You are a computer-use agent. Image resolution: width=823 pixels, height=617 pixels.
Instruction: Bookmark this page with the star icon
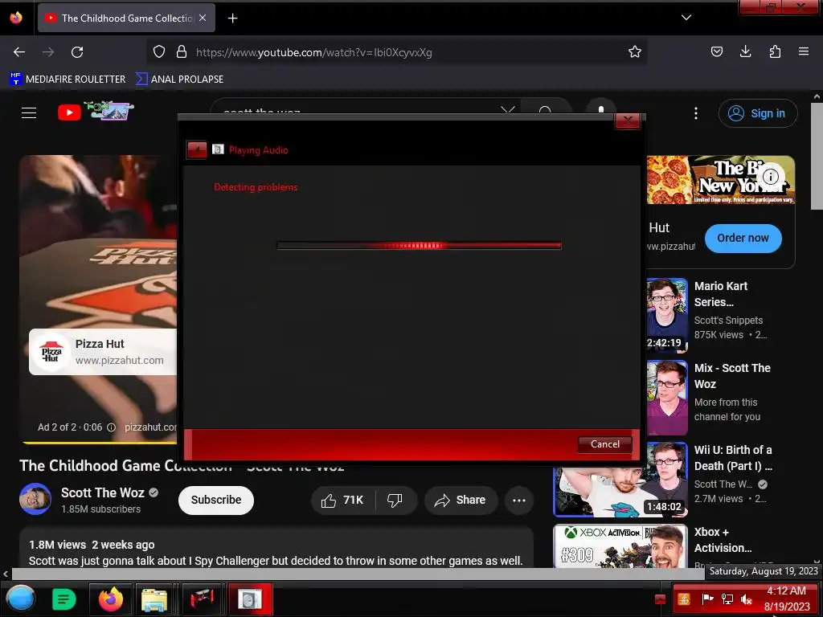[x=635, y=52]
